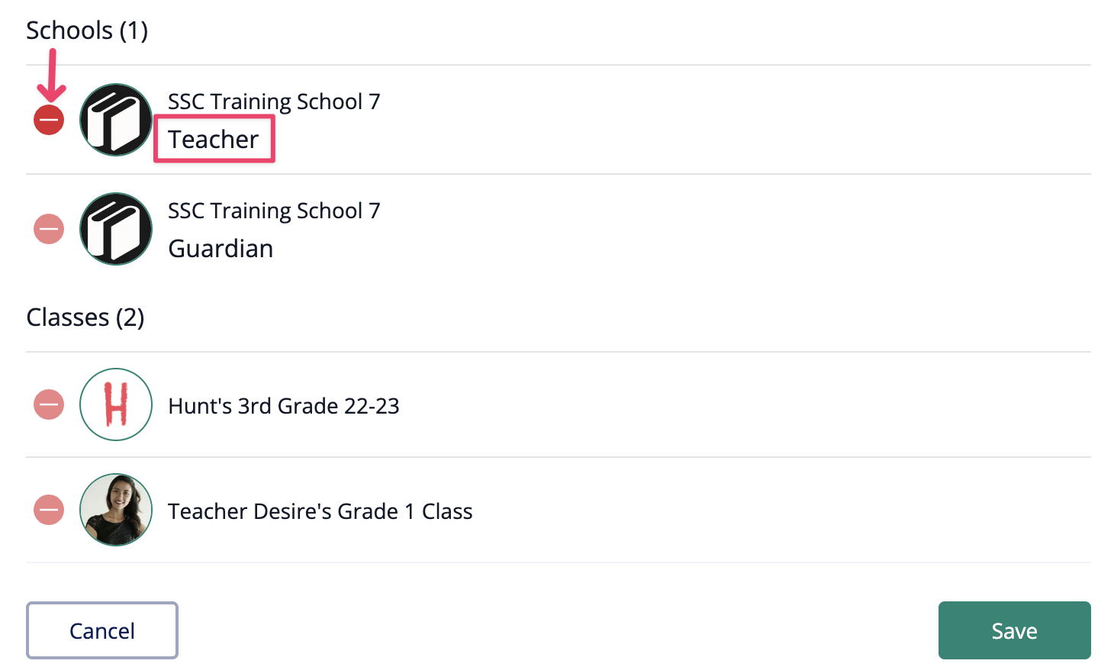Click the highlighted Teacher role label
This screenshot has width=1114, height=667.
tap(214, 140)
